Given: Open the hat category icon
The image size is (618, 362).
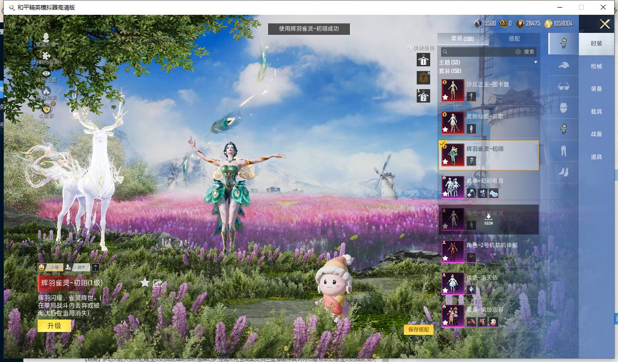Looking at the screenshot, I should (x=563, y=65).
